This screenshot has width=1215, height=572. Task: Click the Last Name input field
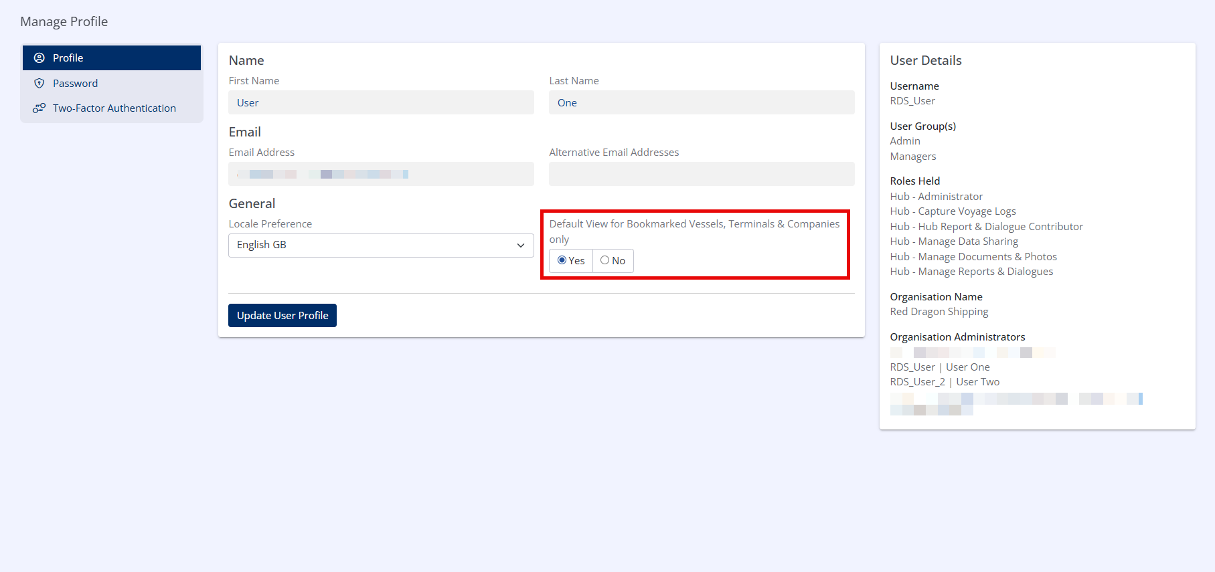[x=702, y=102]
